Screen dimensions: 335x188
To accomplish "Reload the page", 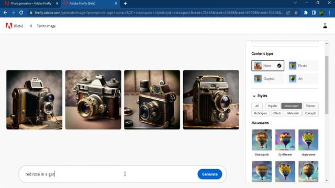I will pos(21,13).
